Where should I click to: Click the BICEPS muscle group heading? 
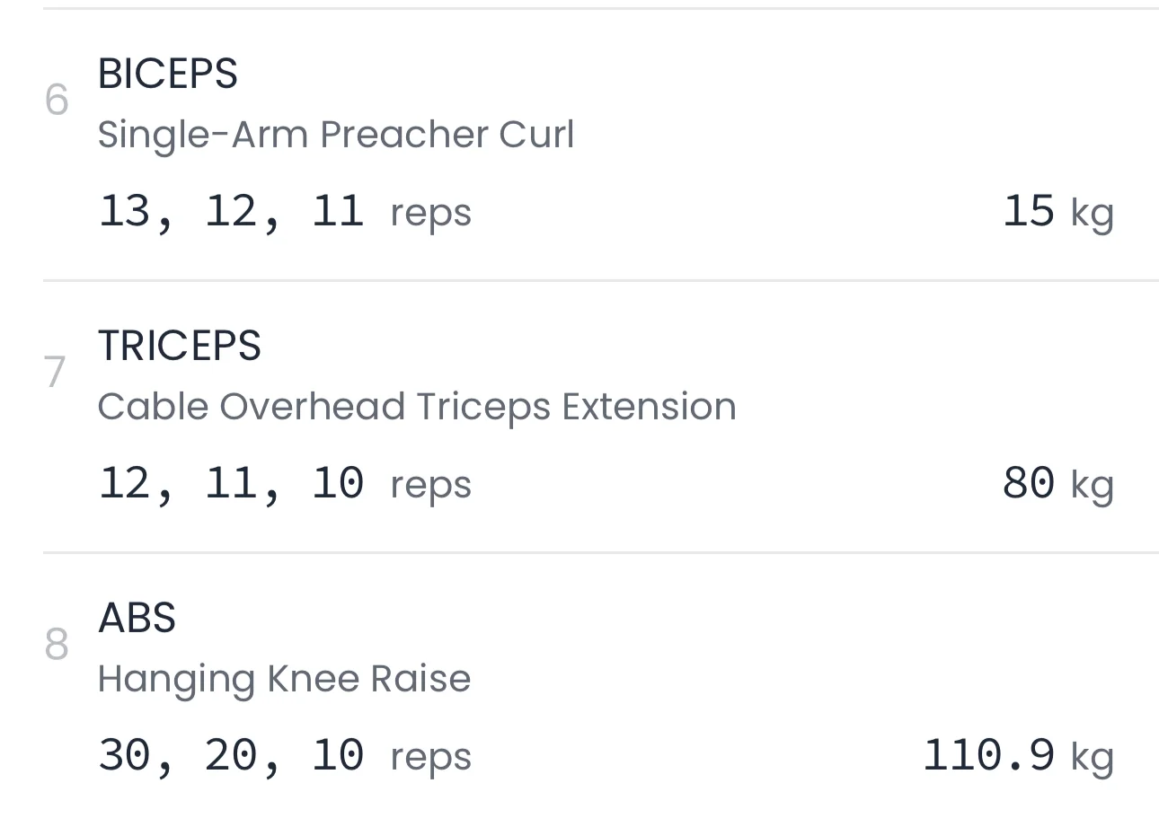(x=167, y=74)
